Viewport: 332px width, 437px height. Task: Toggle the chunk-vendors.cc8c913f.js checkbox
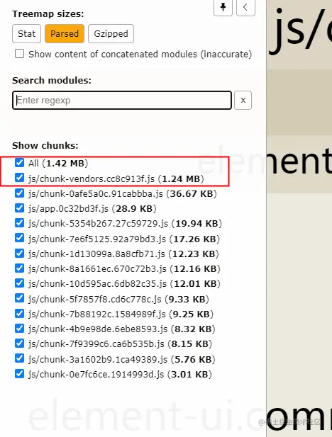click(x=19, y=178)
